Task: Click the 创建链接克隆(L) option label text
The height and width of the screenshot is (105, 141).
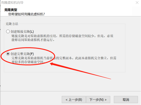Action: tap(22, 32)
